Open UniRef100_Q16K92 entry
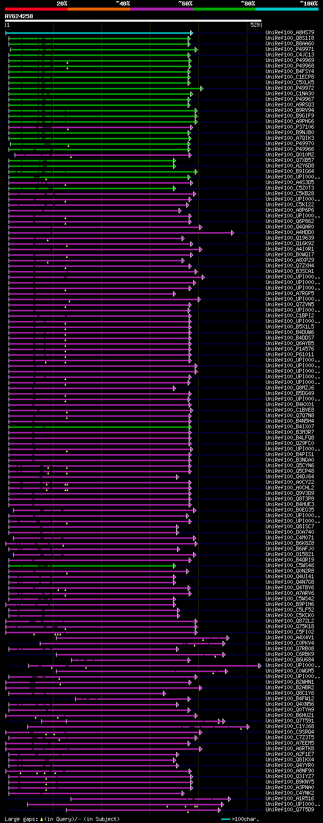 pos(290,244)
